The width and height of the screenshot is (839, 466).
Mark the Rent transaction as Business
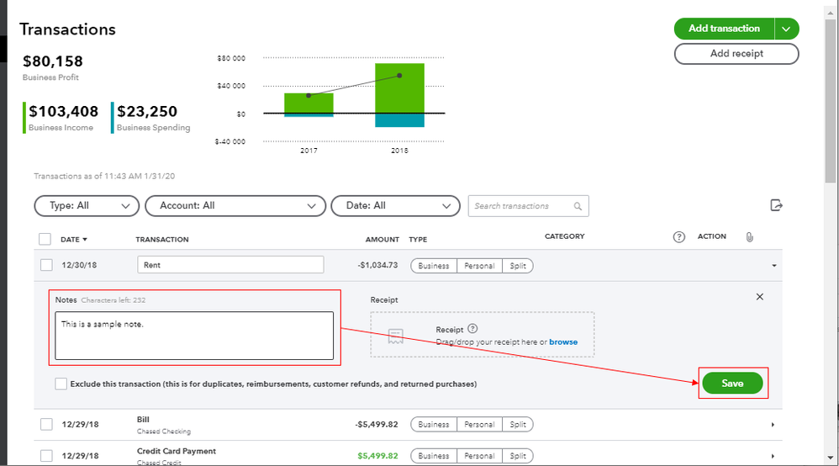pyautogui.click(x=434, y=266)
